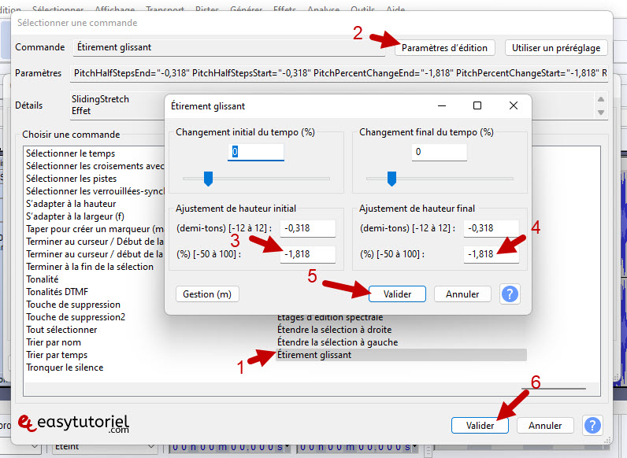This screenshot has height=458, width=627.
Task: Close the Étirement glissant dialog
Action: coord(514,106)
